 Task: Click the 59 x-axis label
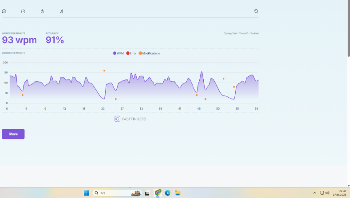click(x=257, y=109)
